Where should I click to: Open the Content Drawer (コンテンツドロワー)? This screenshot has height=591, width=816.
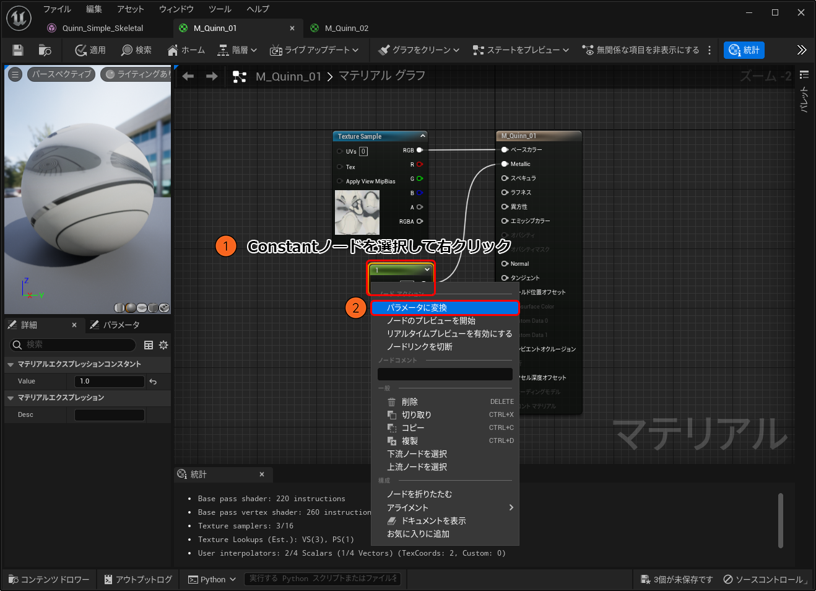tap(49, 579)
